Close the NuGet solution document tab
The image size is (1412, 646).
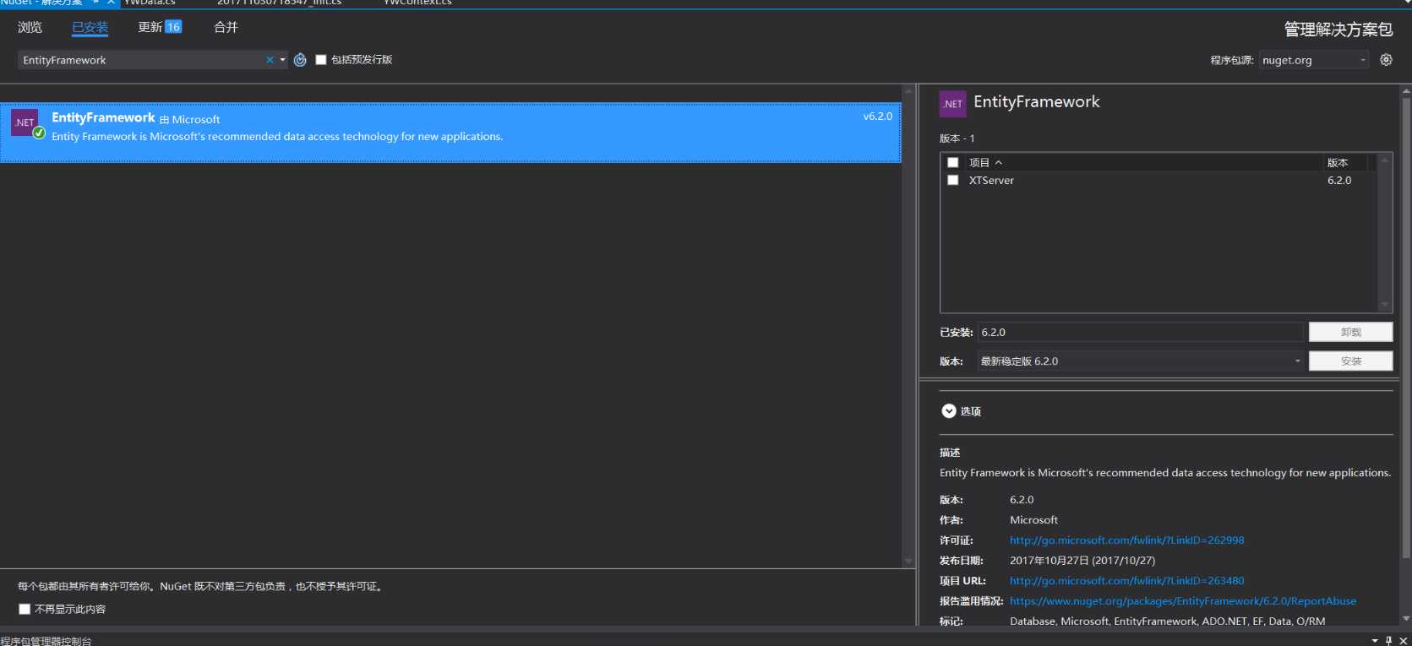(111, 3)
